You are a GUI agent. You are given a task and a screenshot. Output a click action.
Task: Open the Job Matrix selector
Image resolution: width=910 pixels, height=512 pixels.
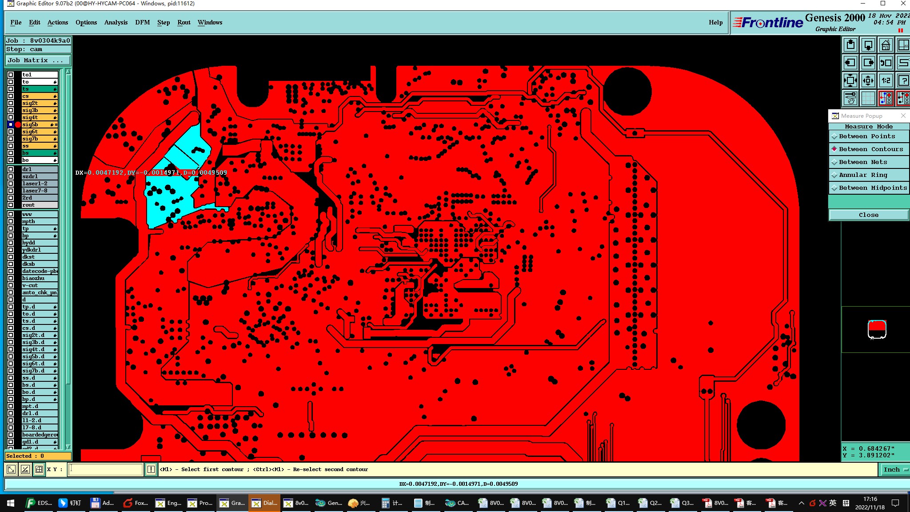point(38,60)
